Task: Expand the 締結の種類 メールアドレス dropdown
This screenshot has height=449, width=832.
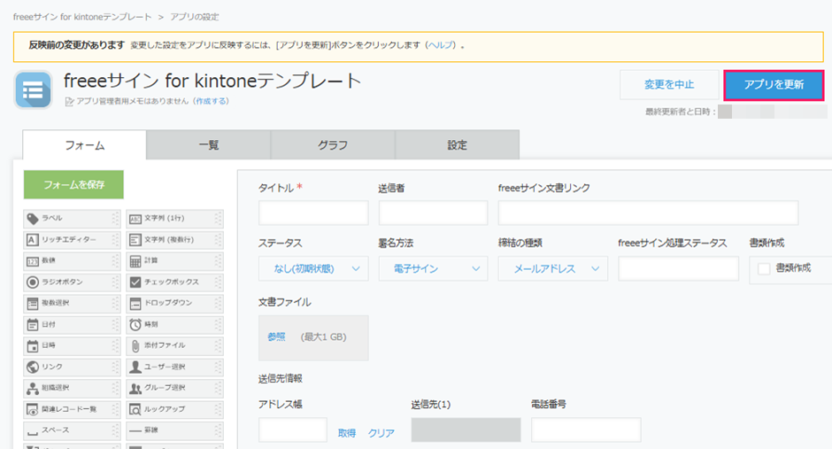Action: pos(553,269)
